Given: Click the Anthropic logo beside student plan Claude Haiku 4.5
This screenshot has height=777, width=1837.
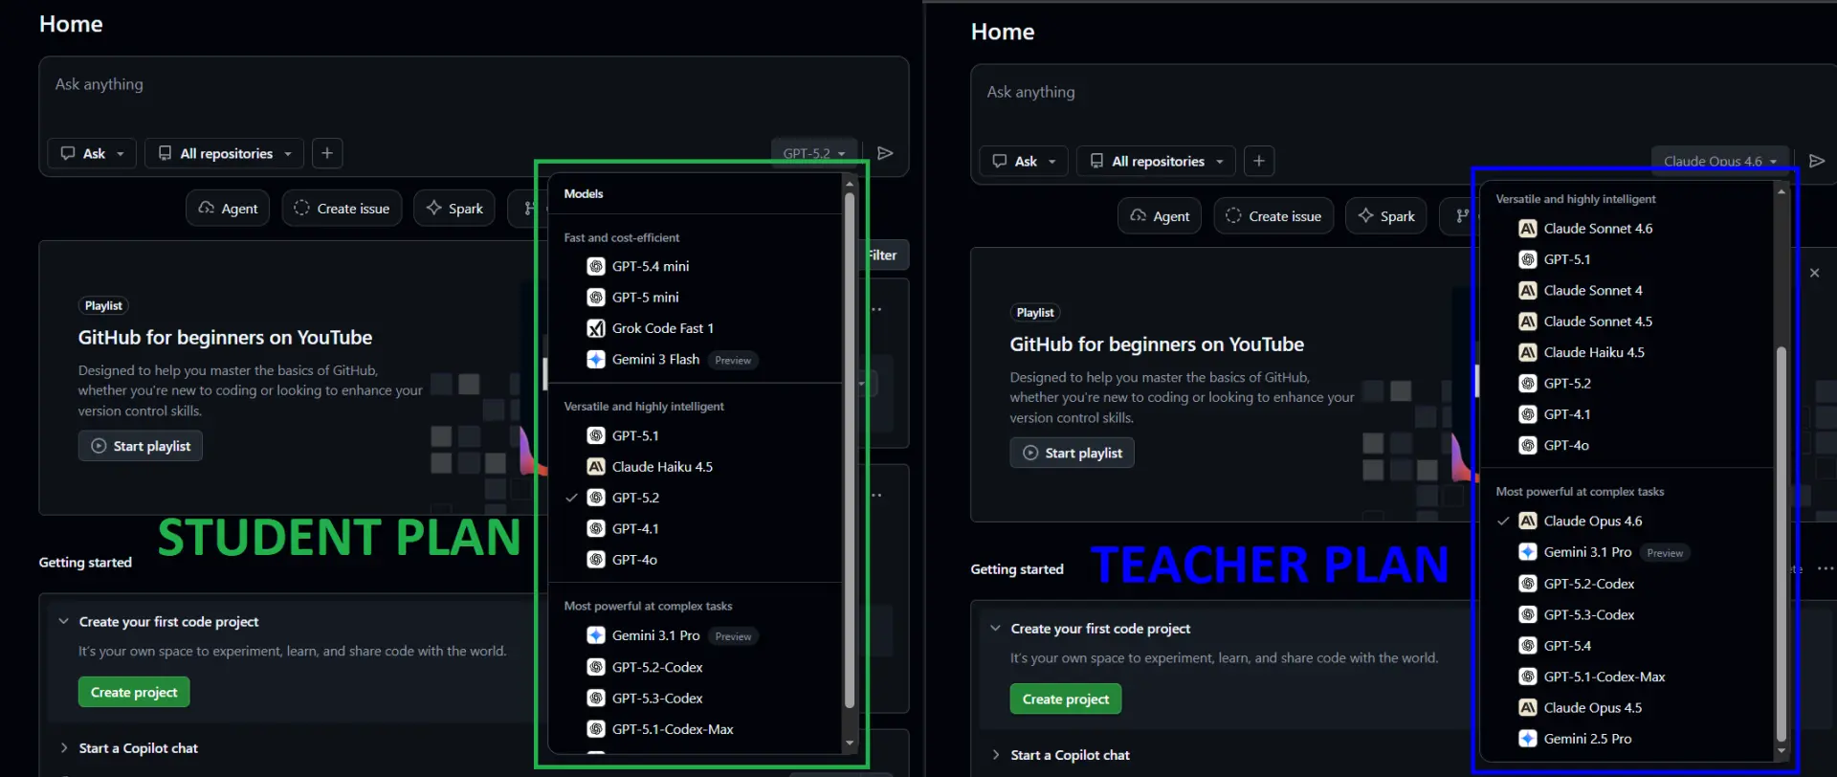Looking at the screenshot, I should point(596,467).
